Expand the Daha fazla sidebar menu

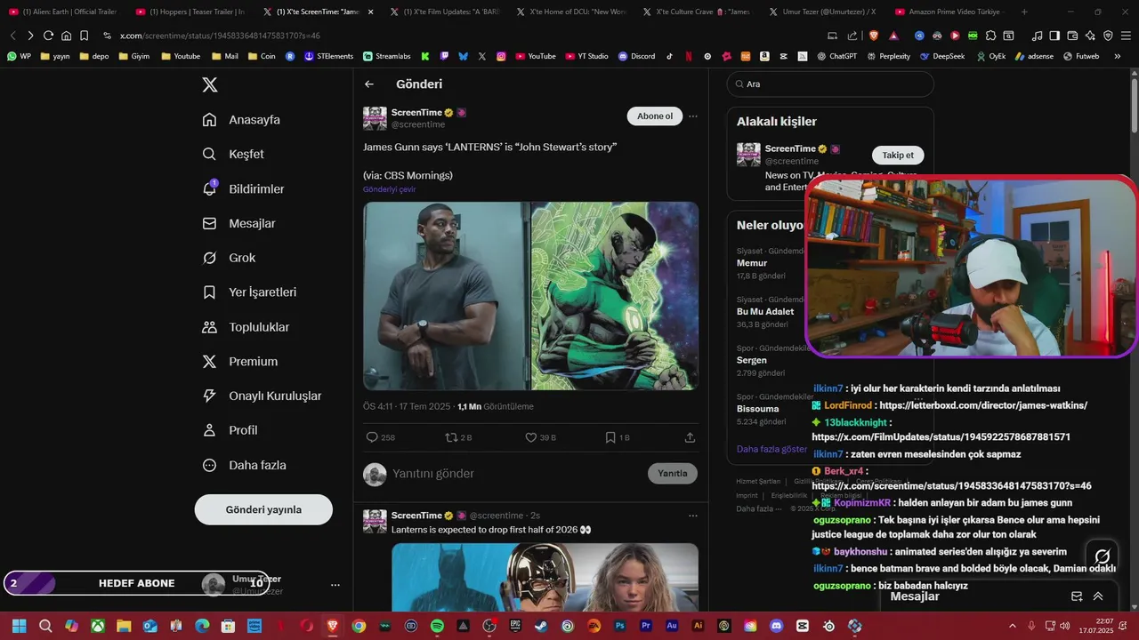pyautogui.click(x=244, y=465)
